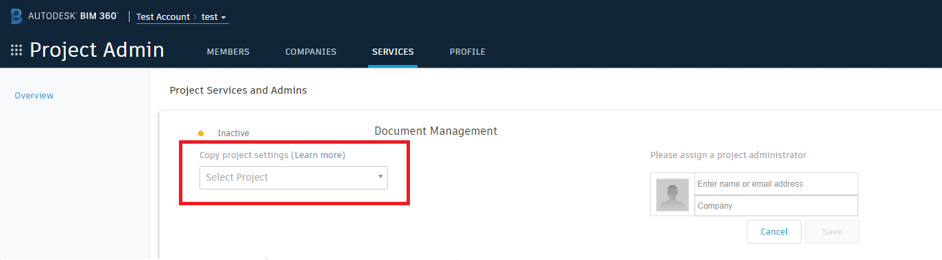Click the administrator avatar placeholder
Viewport: 942px width, 260px height.
tap(672, 194)
